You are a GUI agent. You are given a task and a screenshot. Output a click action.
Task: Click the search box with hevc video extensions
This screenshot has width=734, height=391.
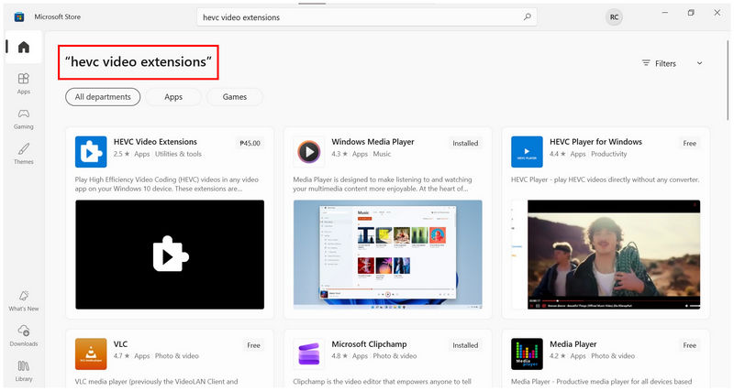point(367,17)
